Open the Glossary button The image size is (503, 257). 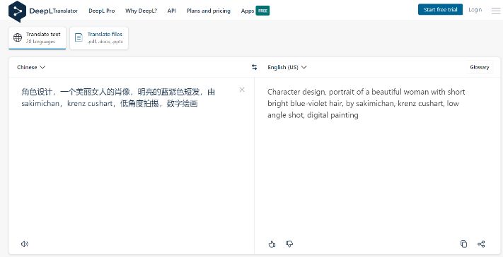pos(479,67)
